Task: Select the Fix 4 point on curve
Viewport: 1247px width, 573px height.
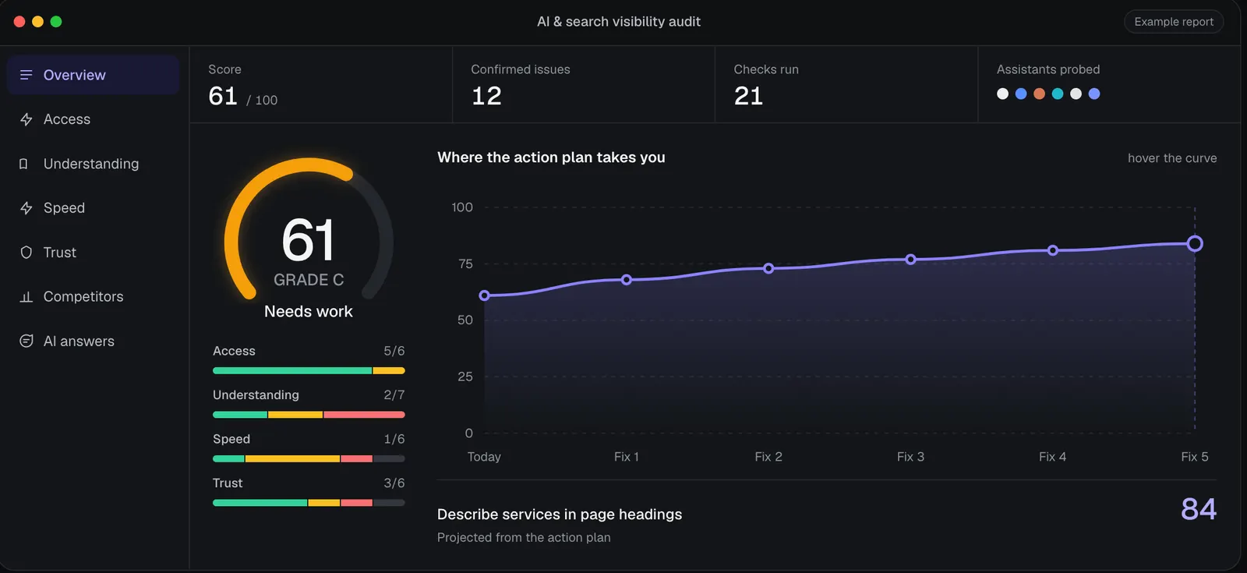Action: pos(1053,250)
